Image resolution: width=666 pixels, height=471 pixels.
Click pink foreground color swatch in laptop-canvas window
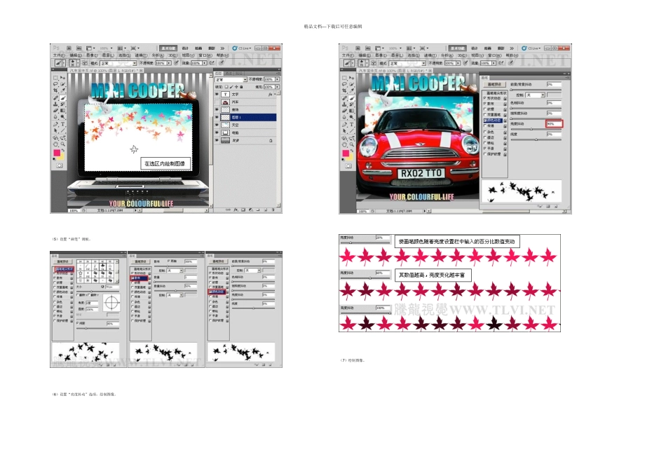(57, 153)
